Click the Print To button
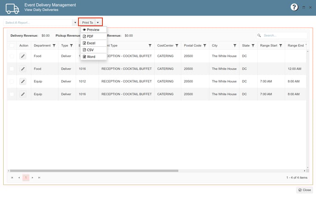The image size is (316, 197). pos(87,23)
